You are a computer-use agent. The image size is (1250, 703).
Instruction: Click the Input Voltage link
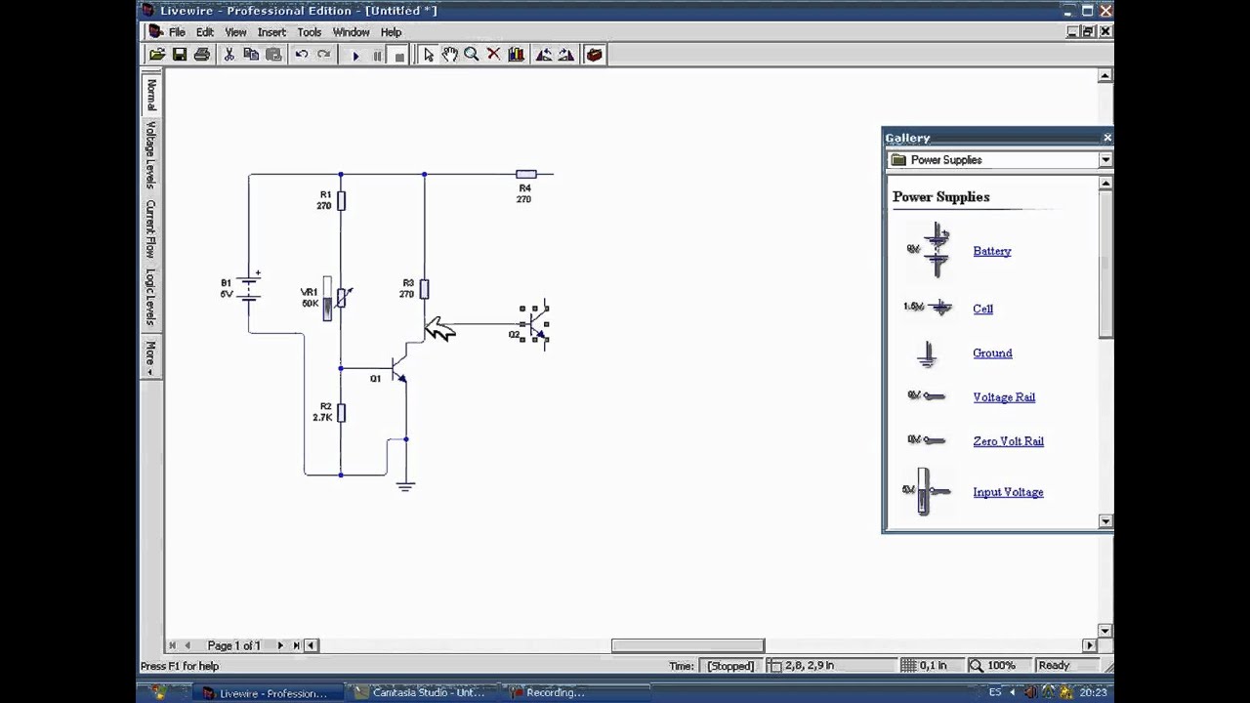[x=1008, y=492]
